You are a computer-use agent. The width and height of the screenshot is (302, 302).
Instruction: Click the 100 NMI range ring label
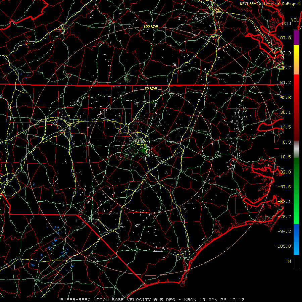tap(151, 27)
